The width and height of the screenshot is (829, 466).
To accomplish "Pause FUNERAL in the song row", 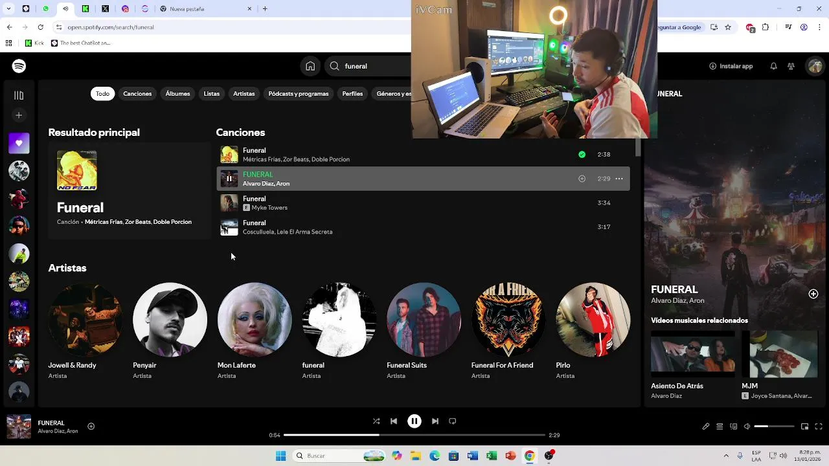I will 229,179.
